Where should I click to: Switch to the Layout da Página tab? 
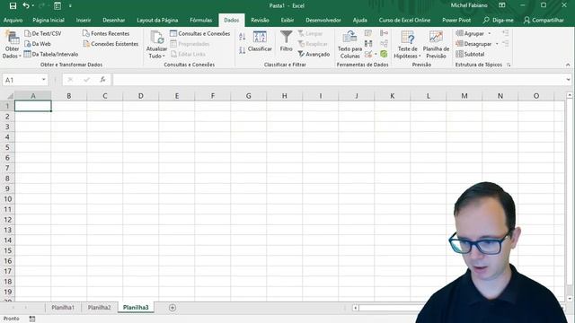pyautogui.click(x=157, y=20)
